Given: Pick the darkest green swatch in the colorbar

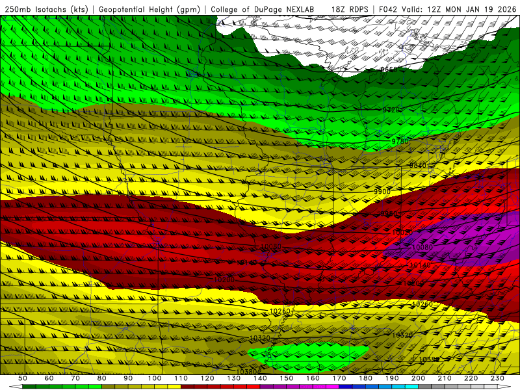Looking at the screenshot, I should (x=29, y=387).
